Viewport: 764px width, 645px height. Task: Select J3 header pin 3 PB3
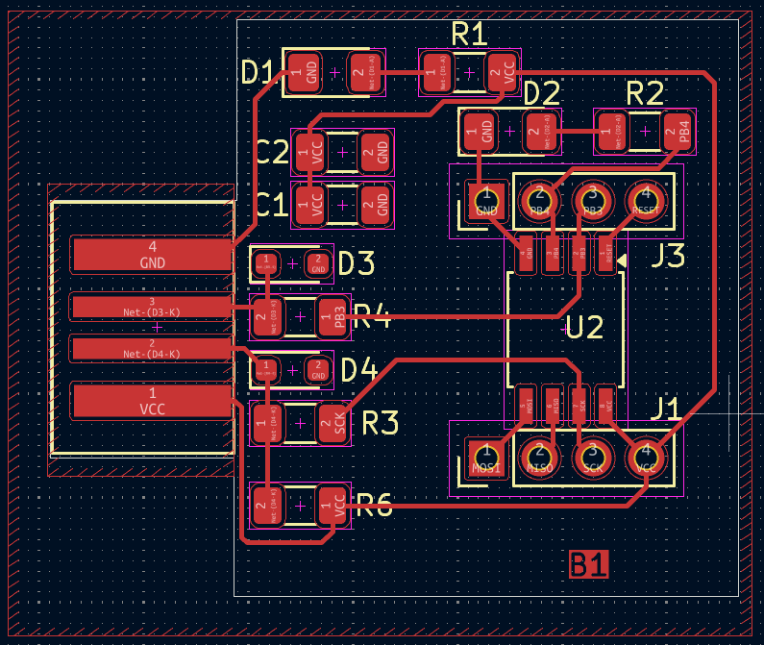593,201
